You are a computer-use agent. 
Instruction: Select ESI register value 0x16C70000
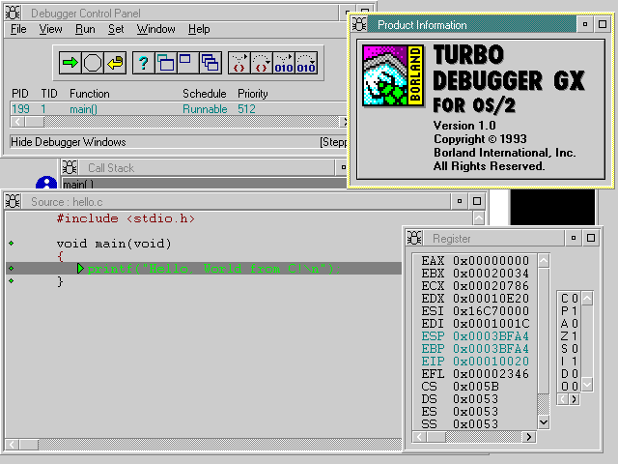491,311
